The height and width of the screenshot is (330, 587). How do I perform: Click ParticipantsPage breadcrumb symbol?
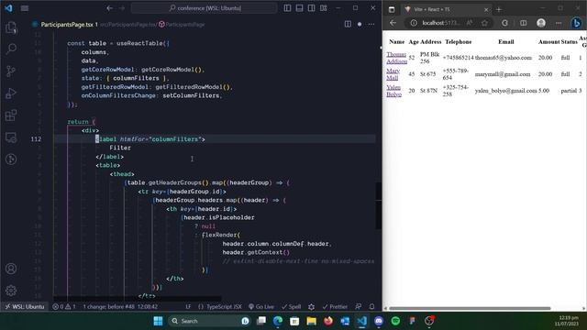click(x=182, y=25)
